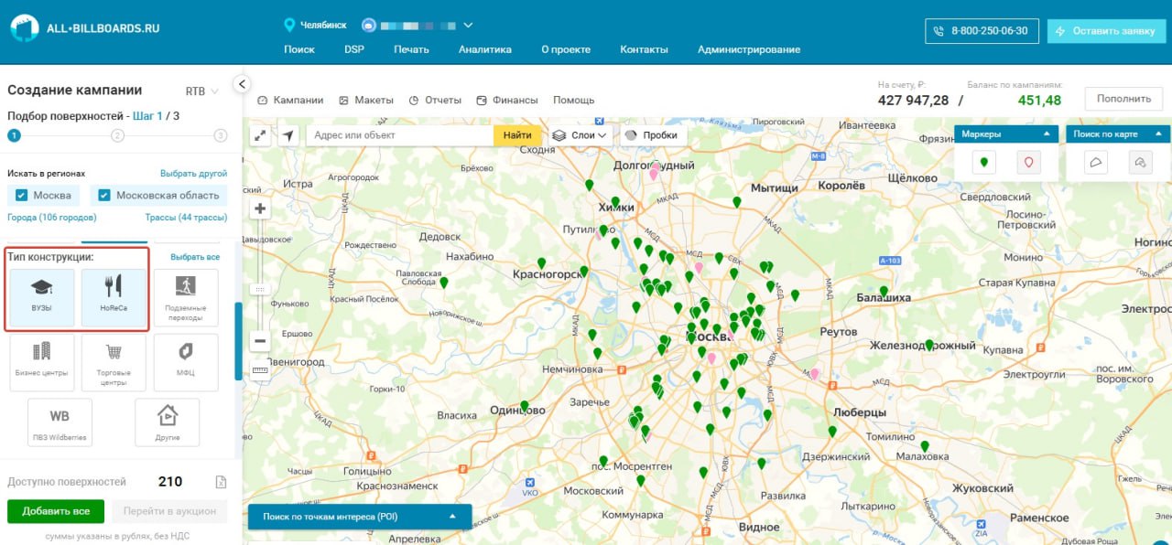Image resolution: width=1172 pixels, height=545 pixels.
Task: Expand the POI search panel
Action: (x=360, y=517)
